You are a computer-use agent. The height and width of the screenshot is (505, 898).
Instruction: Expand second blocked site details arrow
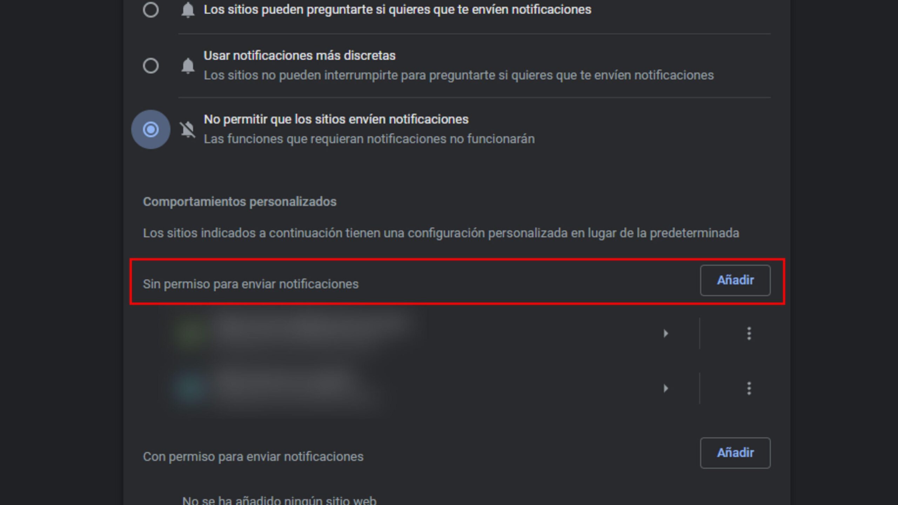point(666,388)
